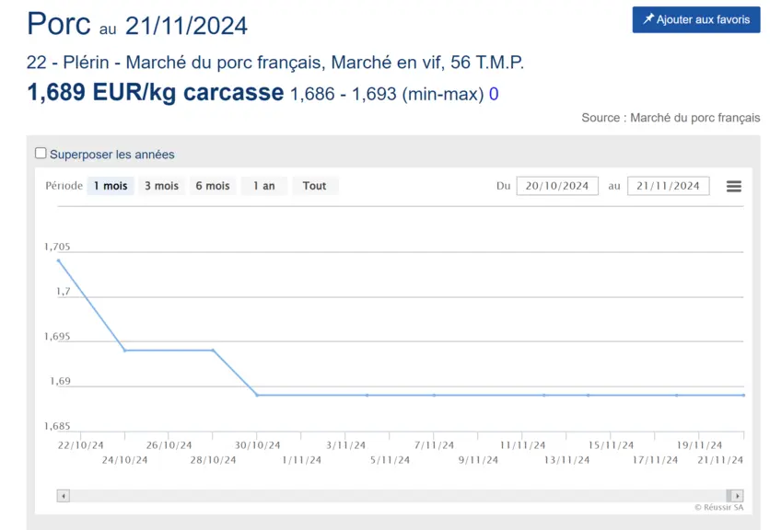
Task: Open the chart hamburger export menu
Action: (734, 186)
